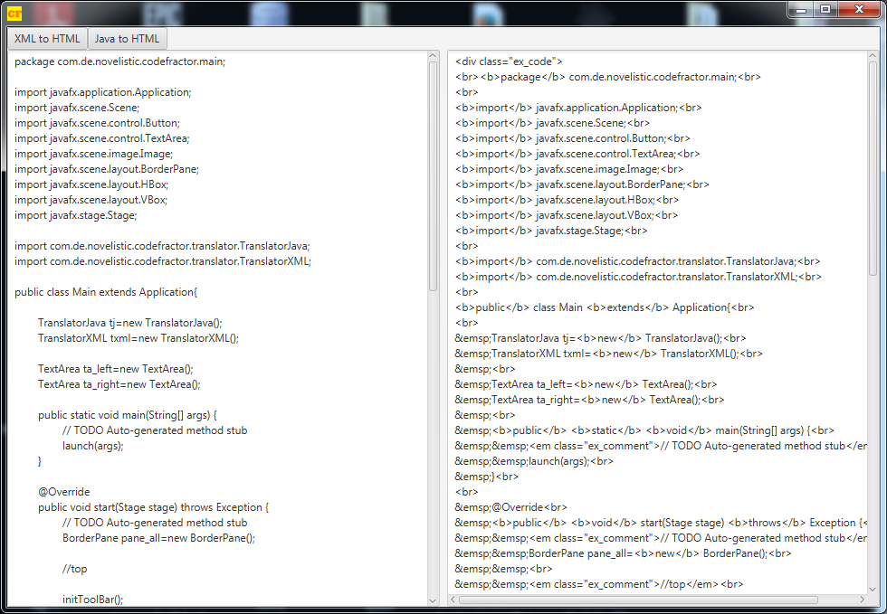
Task: Click the right pane's vertical scrollbar up arrow
Action: (873, 56)
